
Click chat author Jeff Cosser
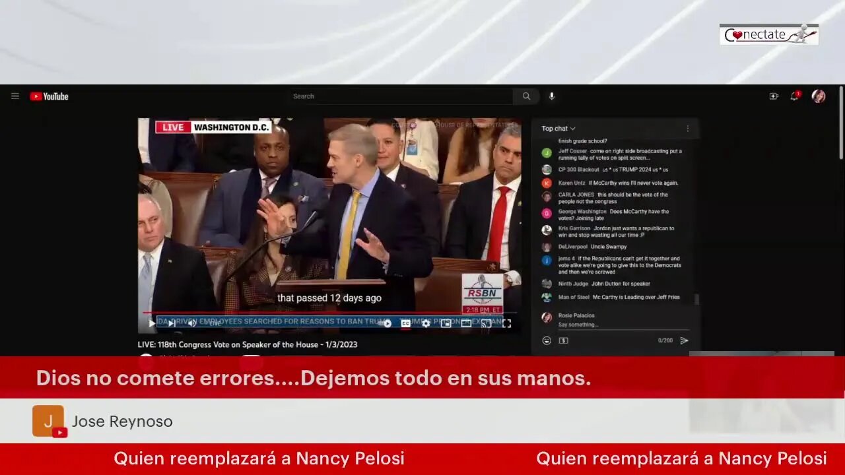tap(572, 151)
